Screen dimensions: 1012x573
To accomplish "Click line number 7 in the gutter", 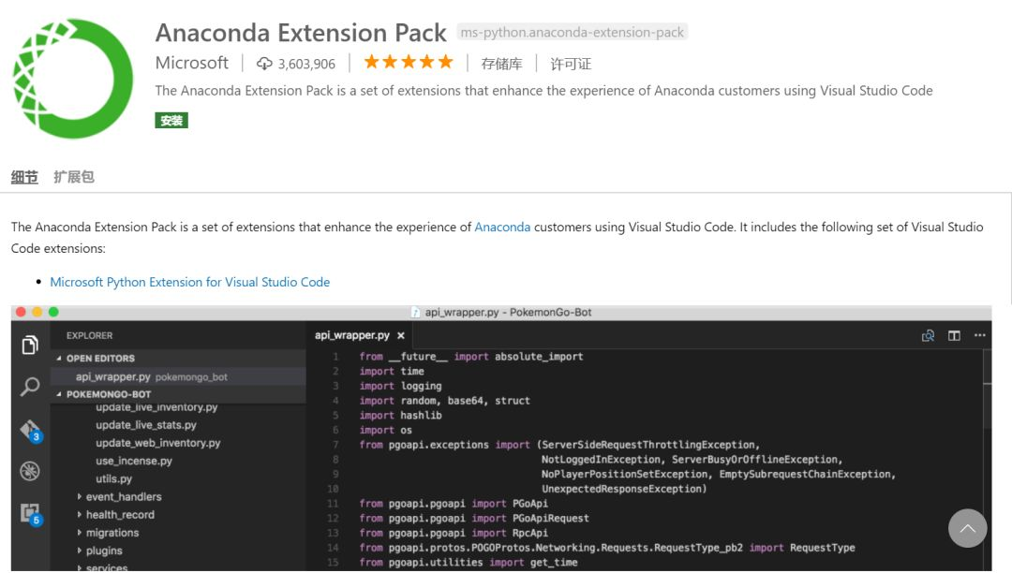I will tap(335, 445).
